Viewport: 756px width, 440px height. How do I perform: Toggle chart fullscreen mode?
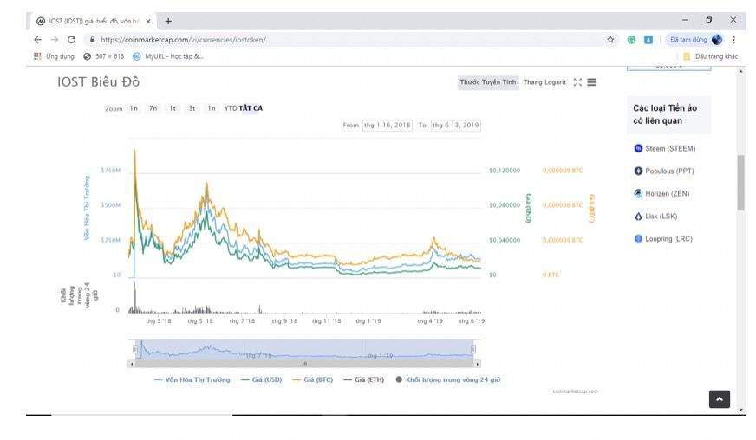577,82
